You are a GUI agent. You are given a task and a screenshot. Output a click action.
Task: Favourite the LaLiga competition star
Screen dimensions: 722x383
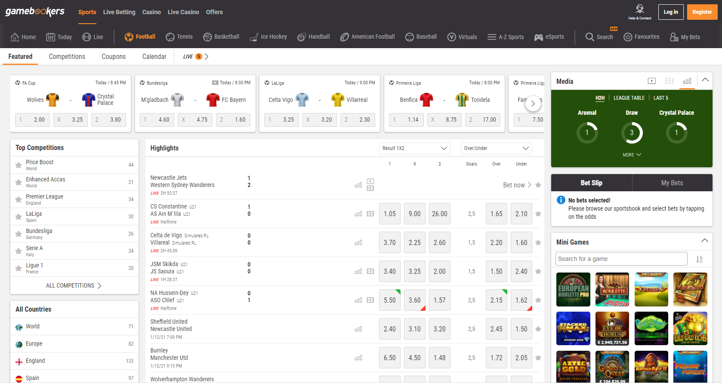[x=19, y=217]
